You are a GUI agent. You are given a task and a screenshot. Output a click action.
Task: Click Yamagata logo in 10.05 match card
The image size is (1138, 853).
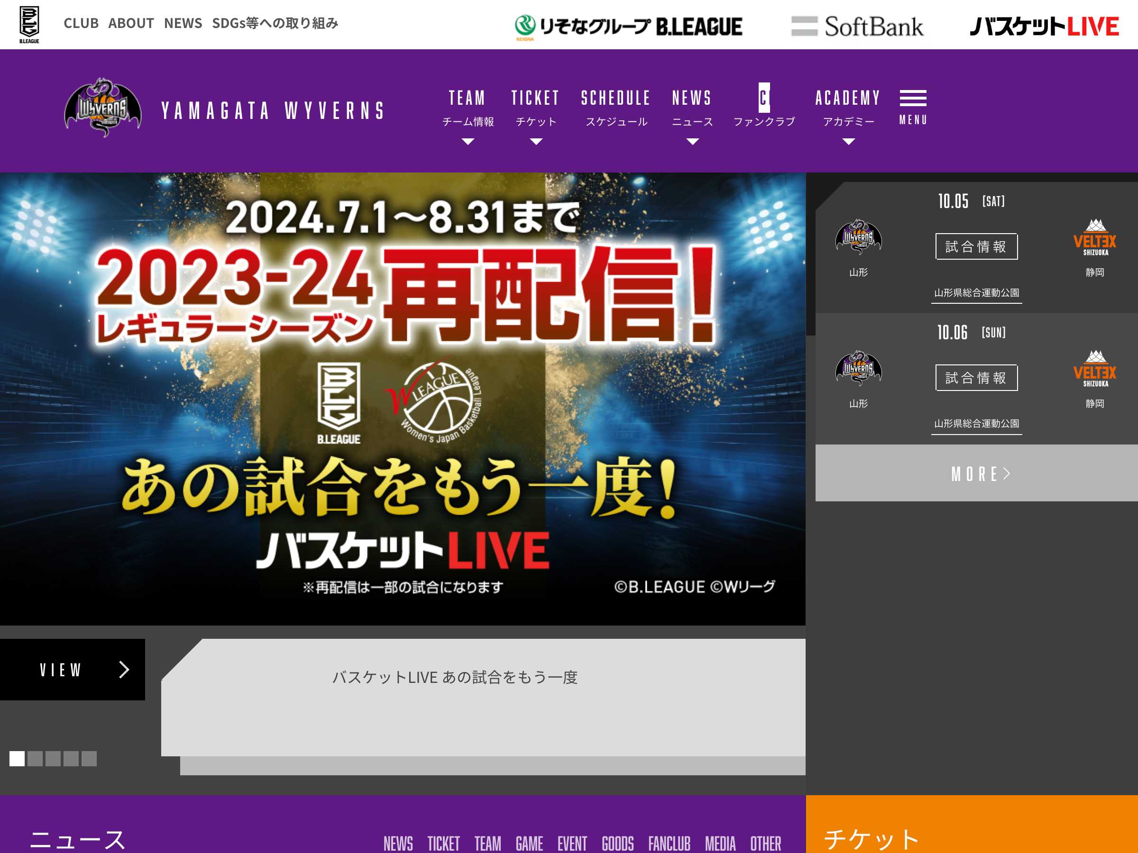[859, 237]
